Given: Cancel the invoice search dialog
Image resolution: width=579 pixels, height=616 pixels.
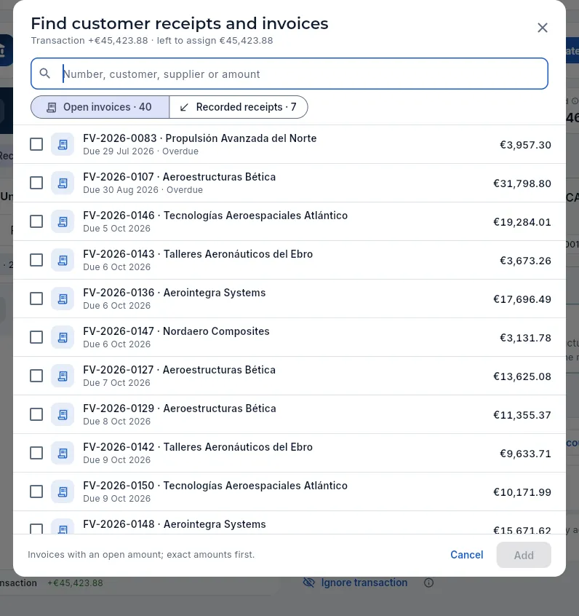Looking at the screenshot, I should [x=466, y=555].
